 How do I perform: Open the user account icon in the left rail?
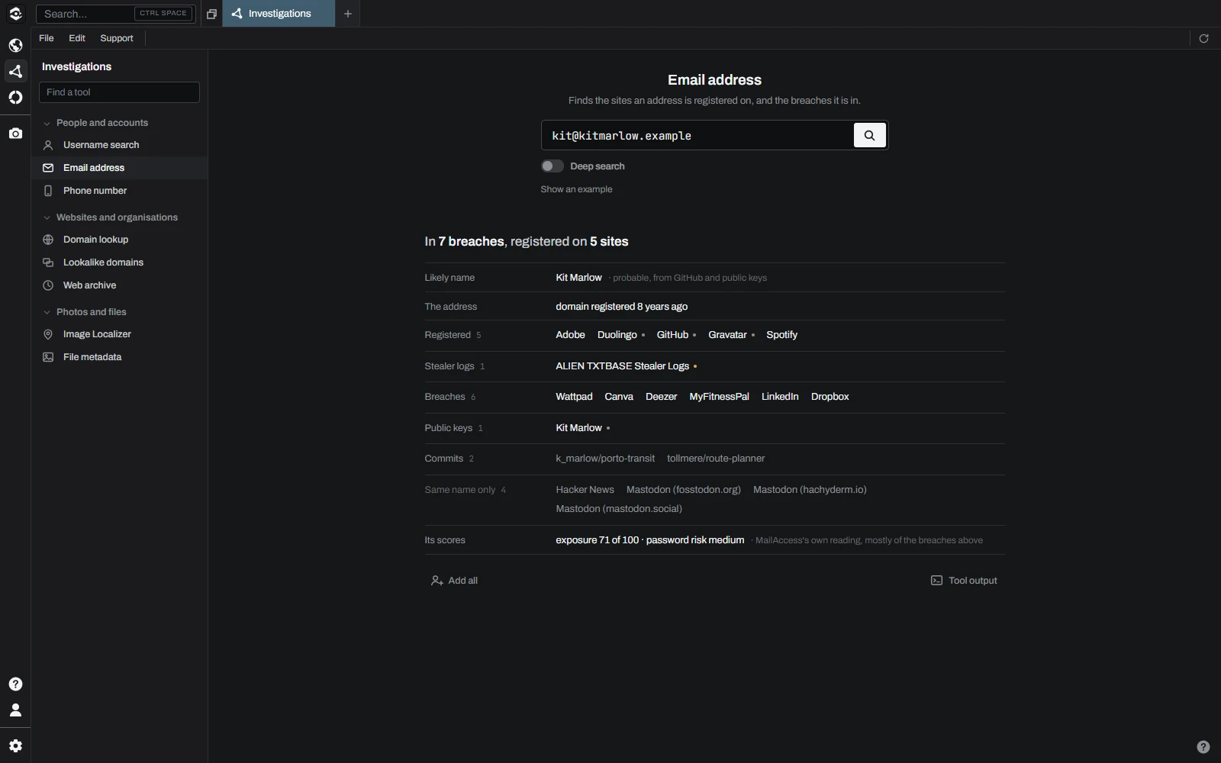(x=15, y=710)
